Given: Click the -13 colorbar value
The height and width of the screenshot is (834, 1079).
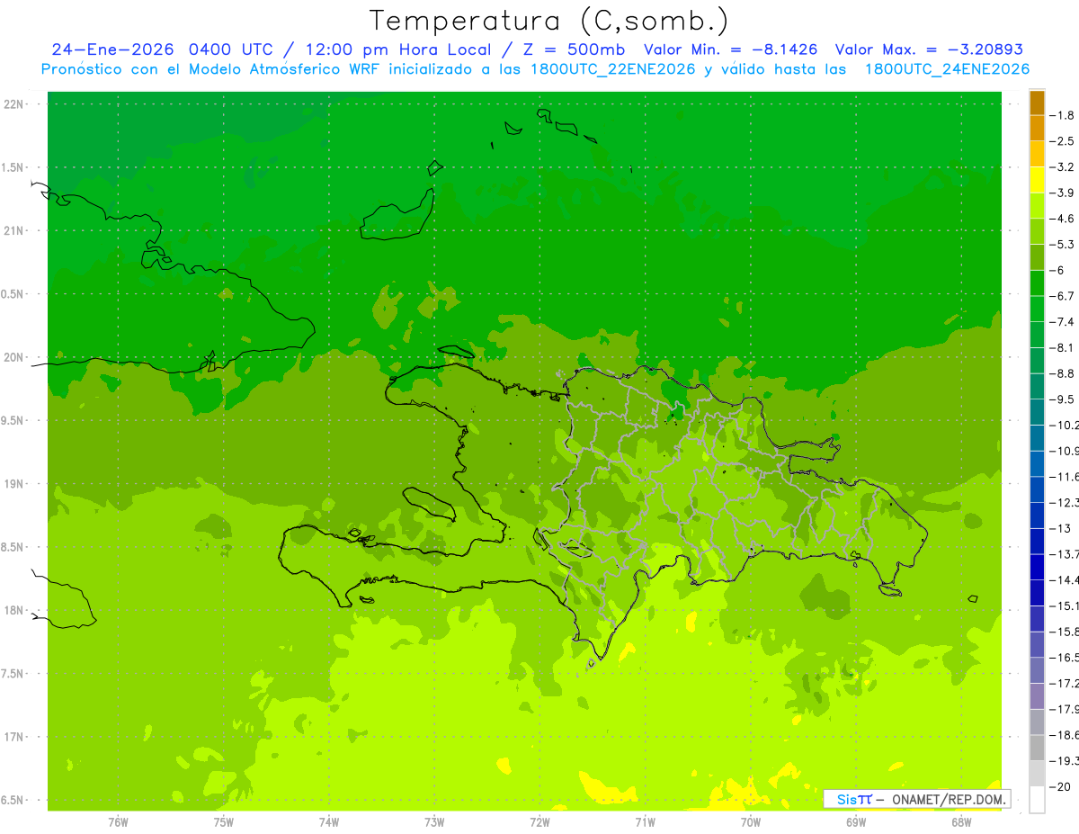Looking at the screenshot, I should 1062,528.
